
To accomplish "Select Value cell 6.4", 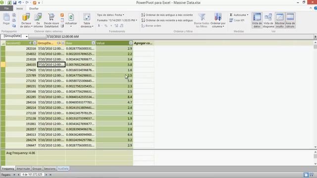I will point(114,134).
